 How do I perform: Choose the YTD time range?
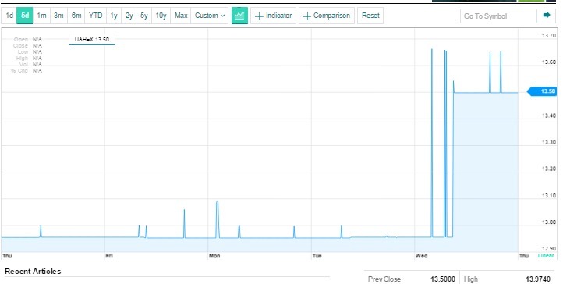(x=95, y=16)
